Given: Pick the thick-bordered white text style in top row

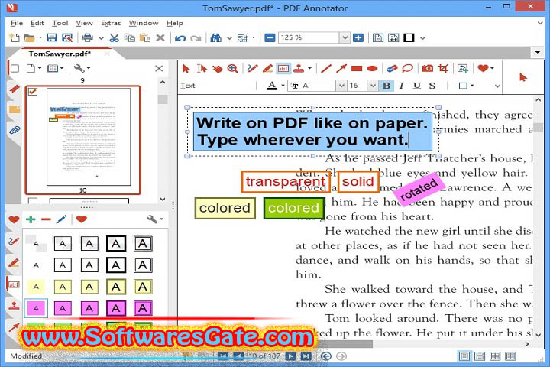Looking at the screenshot, I should (x=116, y=244).
